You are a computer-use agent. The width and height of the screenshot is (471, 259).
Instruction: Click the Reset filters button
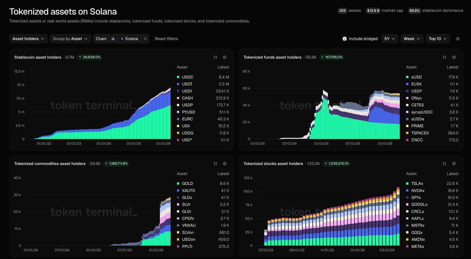point(166,39)
